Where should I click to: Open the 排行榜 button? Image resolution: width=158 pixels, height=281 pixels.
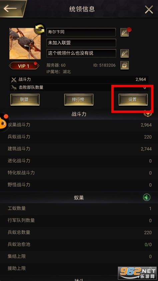pos(79,100)
